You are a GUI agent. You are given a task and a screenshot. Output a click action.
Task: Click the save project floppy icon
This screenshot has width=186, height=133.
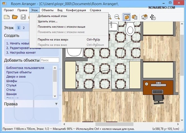pos(23,17)
